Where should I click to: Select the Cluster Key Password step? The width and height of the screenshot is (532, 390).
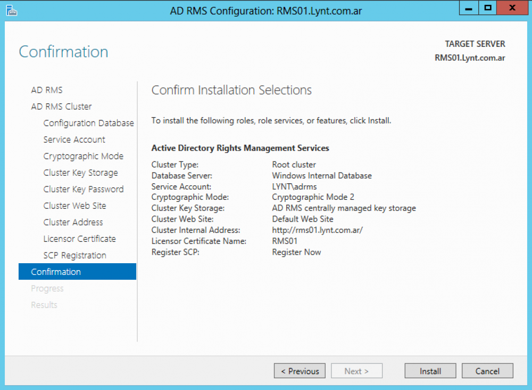tap(84, 189)
